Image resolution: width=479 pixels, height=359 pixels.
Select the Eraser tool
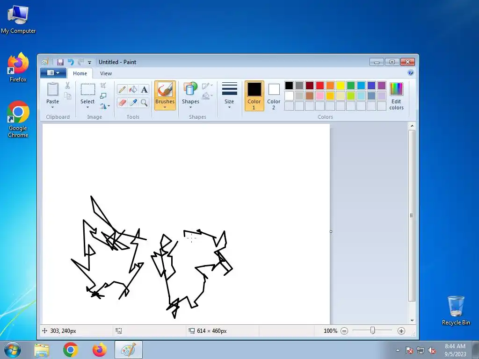[122, 102]
